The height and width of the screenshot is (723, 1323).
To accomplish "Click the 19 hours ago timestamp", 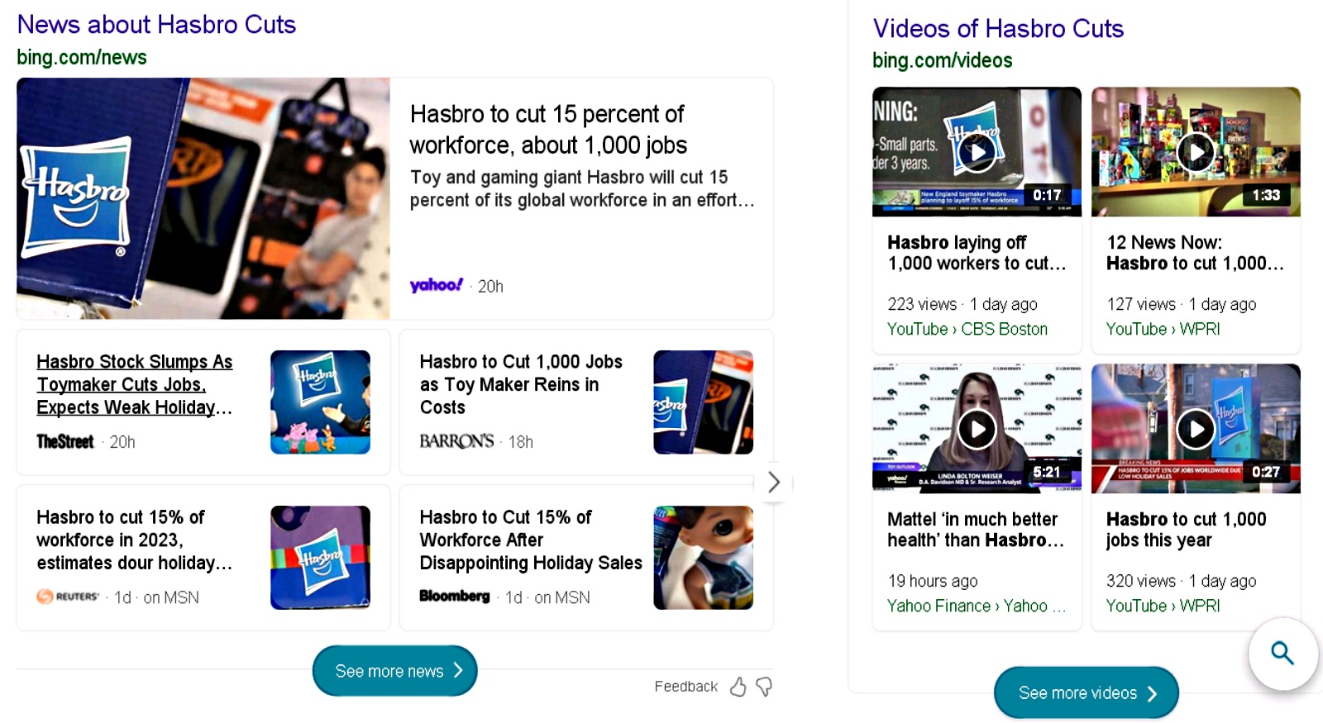I will pos(933,581).
